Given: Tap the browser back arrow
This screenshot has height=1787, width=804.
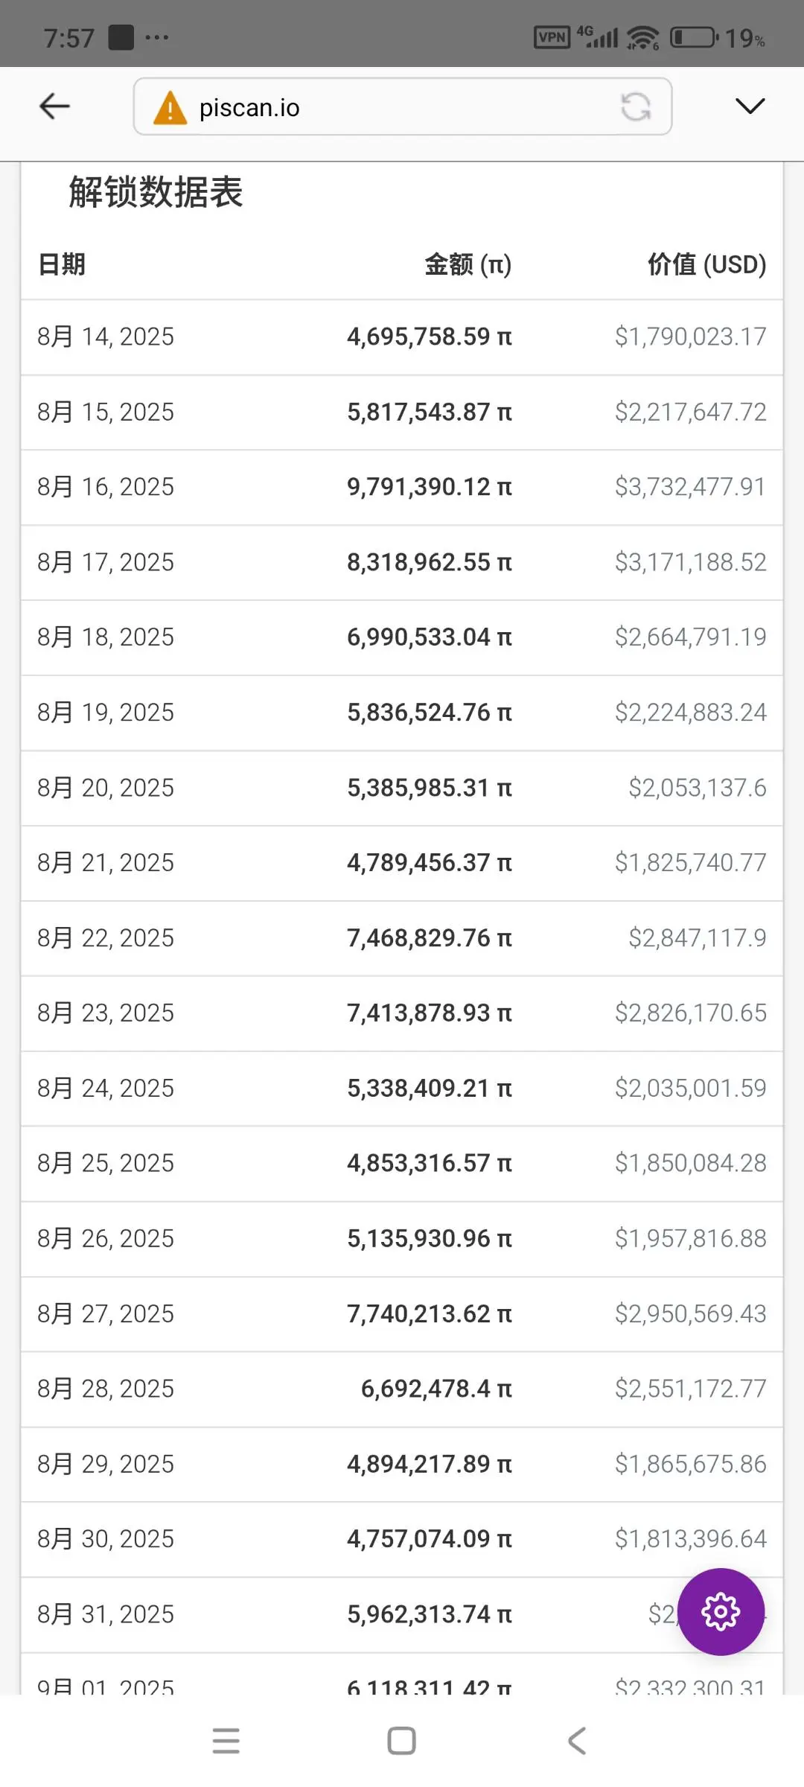Looking at the screenshot, I should pyautogui.click(x=54, y=106).
